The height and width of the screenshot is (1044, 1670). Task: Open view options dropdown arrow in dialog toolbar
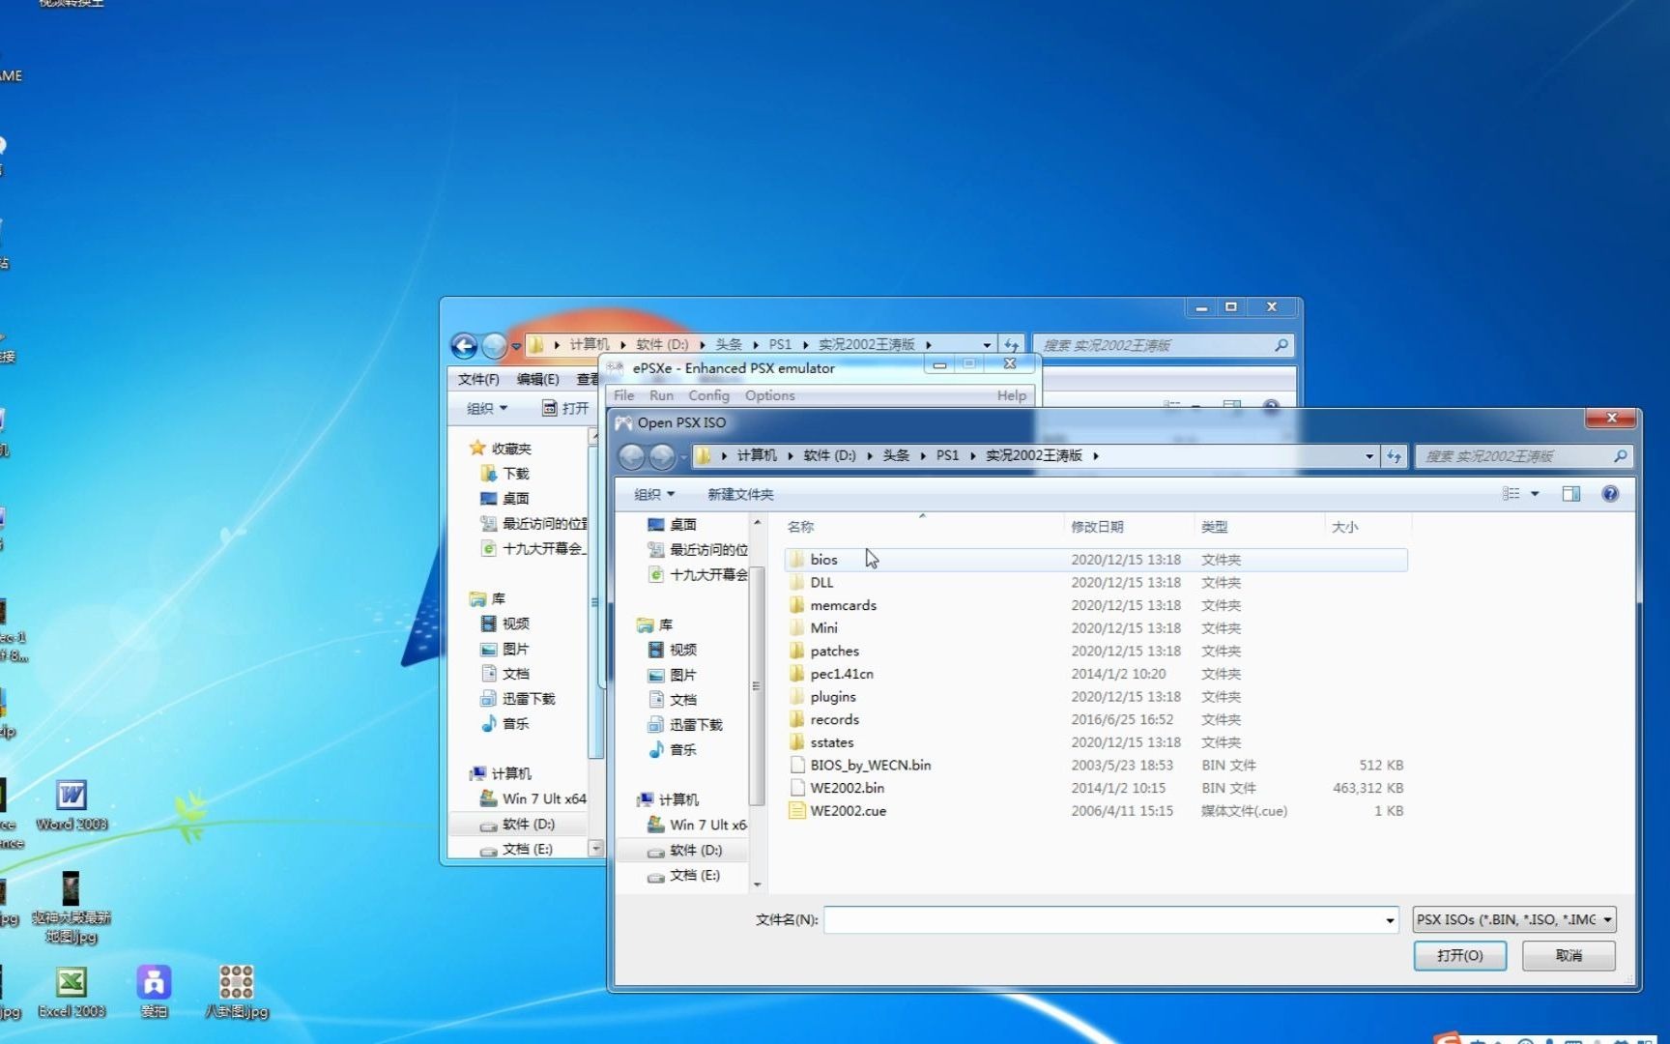tap(1535, 494)
